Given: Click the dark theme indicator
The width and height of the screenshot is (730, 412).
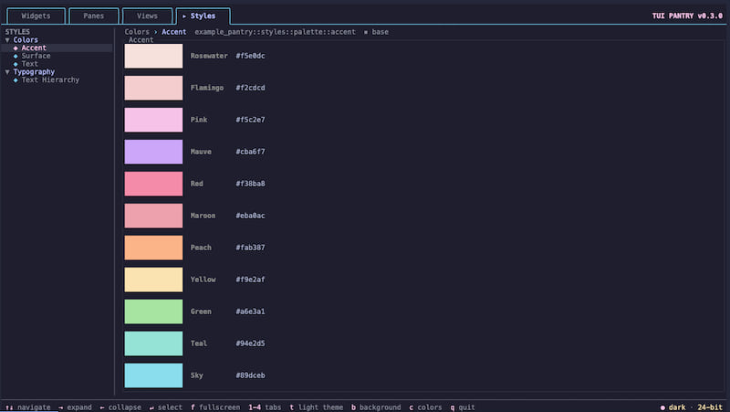Looking at the screenshot, I should (x=673, y=407).
